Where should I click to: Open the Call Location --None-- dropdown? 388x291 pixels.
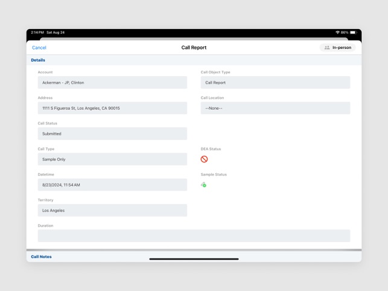point(275,108)
